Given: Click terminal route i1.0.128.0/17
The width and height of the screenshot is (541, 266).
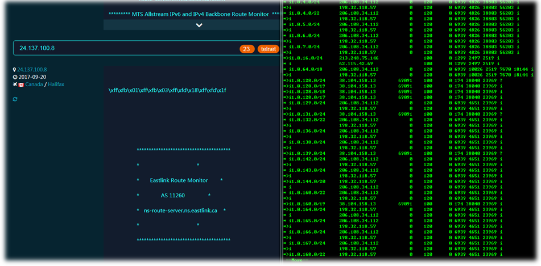Looking at the screenshot, I should click(307, 98).
